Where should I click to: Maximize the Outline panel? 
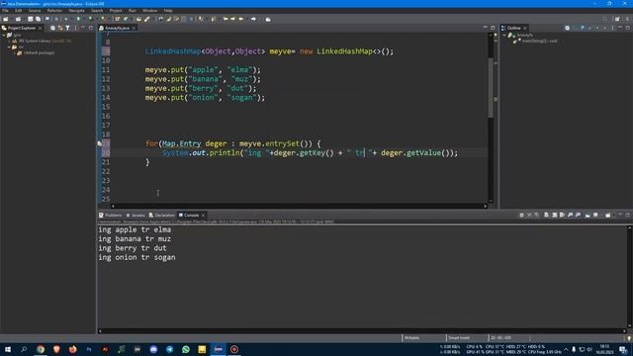(628, 28)
